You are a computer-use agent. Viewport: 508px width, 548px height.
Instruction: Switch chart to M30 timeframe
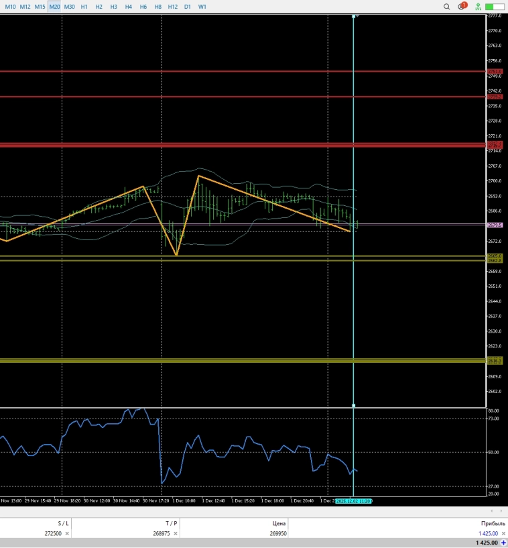pos(69,7)
